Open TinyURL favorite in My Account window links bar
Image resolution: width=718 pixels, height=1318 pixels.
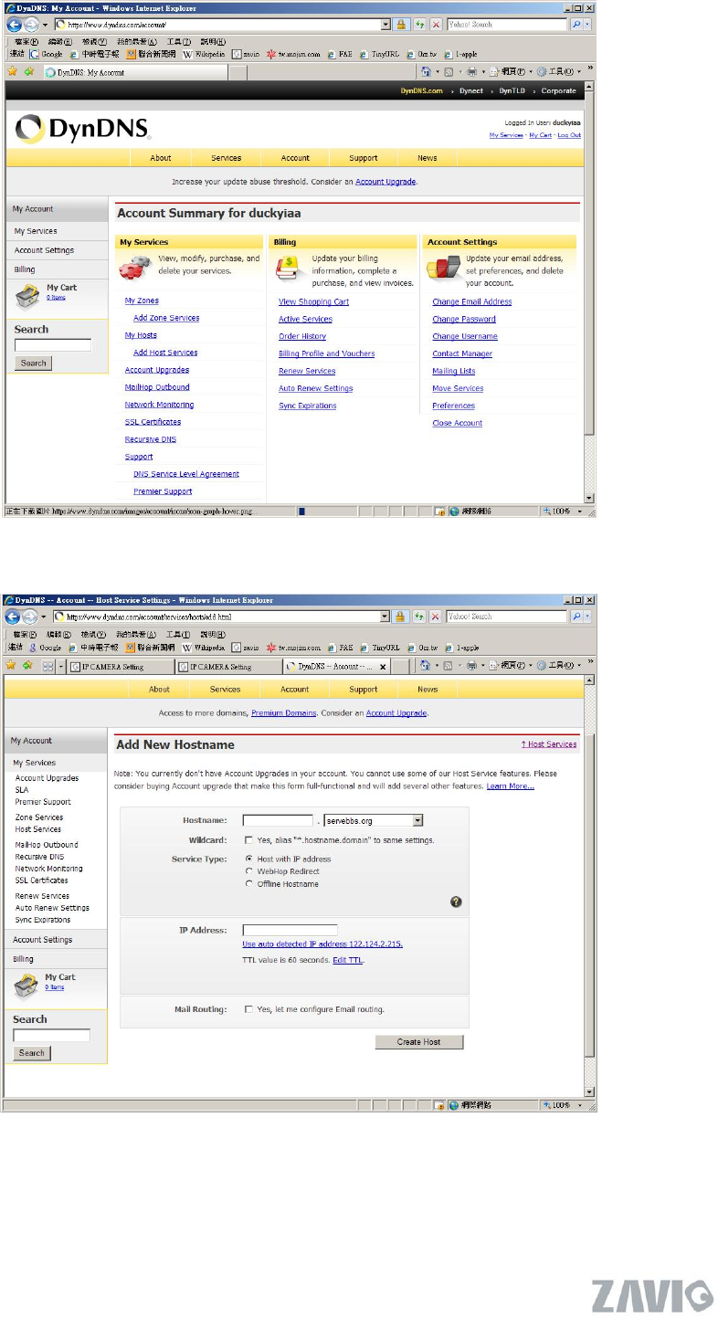[x=380, y=54]
